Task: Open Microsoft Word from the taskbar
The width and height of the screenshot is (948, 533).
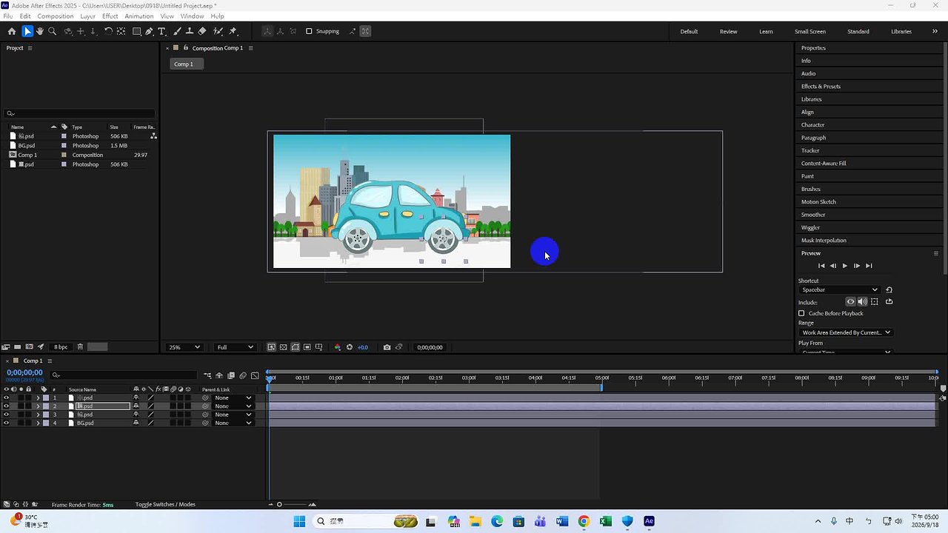Action: pyautogui.click(x=561, y=521)
